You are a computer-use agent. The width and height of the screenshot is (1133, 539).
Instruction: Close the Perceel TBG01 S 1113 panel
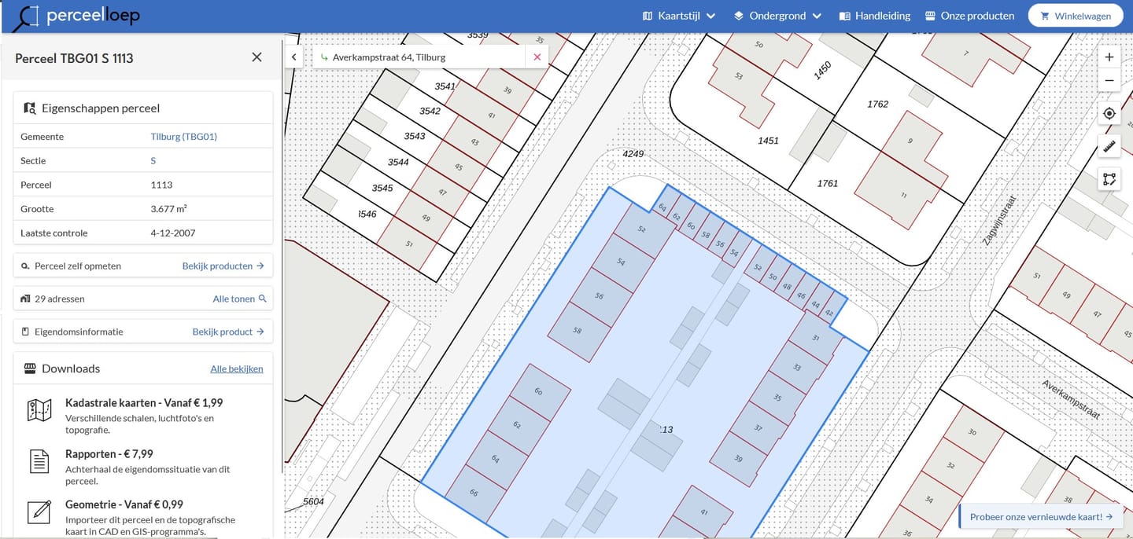(x=256, y=57)
